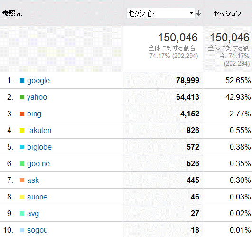This screenshot has height=237, width=252.
Task: Click the 参照元 column header
Action: point(12,13)
